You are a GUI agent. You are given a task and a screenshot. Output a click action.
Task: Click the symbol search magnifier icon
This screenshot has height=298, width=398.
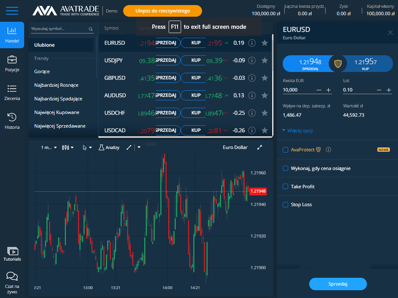point(90,29)
